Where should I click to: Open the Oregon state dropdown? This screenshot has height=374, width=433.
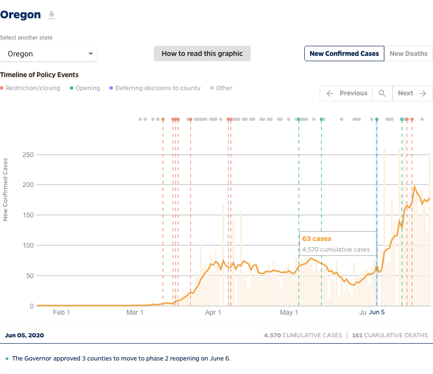pos(48,54)
